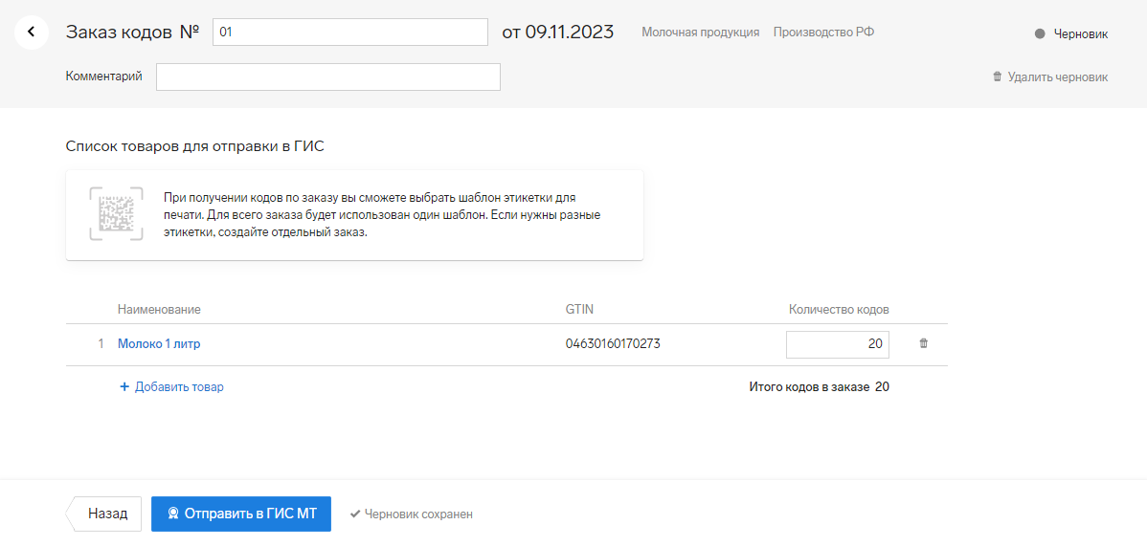This screenshot has width=1147, height=547.
Task: Click the Заказ кодов № title
Action: (132, 33)
